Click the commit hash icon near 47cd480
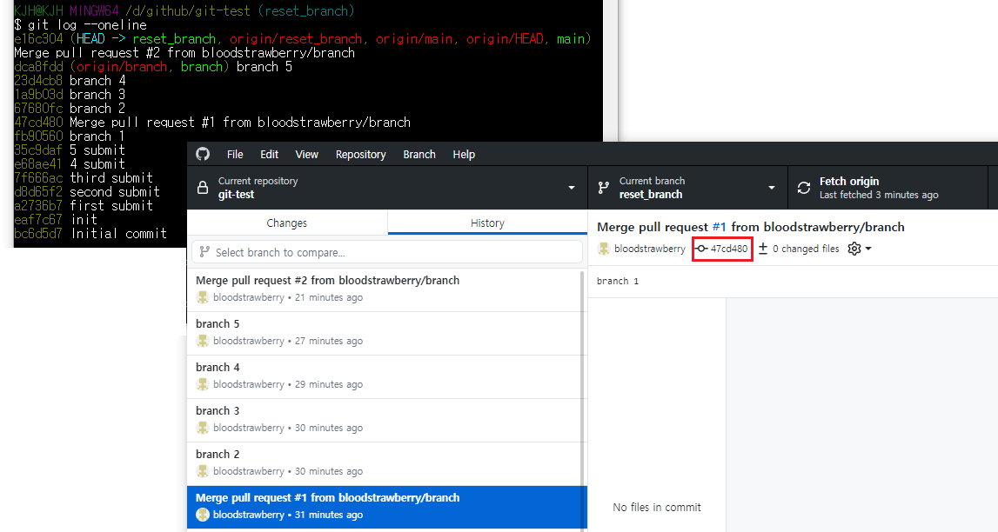Image resolution: width=998 pixels, height=532 pixels. [703, 249]
